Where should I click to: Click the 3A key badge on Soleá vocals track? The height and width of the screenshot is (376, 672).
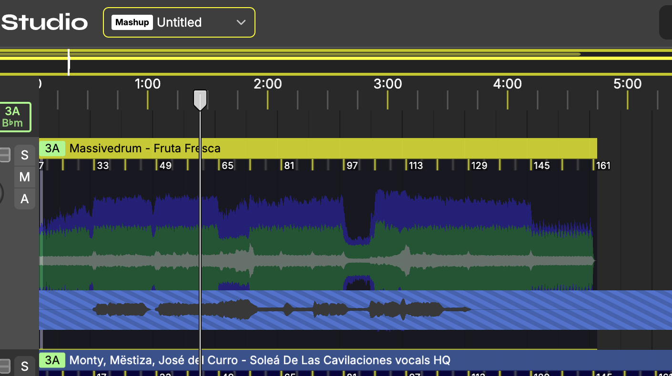52,360
